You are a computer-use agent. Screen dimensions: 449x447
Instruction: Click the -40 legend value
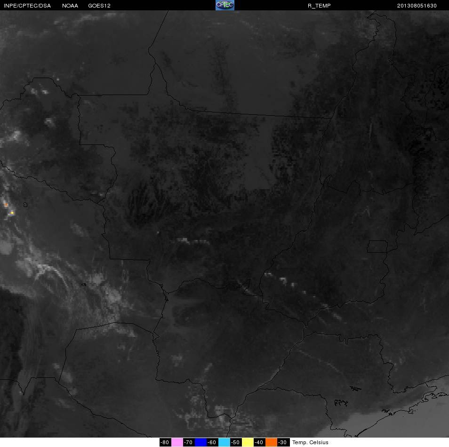(x=259, y=442)
